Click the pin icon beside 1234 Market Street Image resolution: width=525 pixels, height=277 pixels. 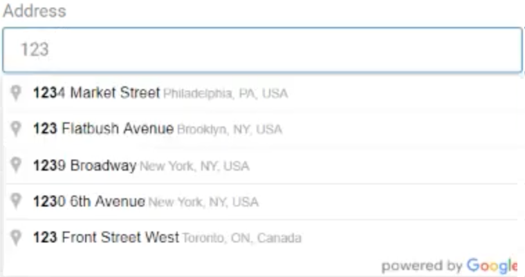pos(17,93)
